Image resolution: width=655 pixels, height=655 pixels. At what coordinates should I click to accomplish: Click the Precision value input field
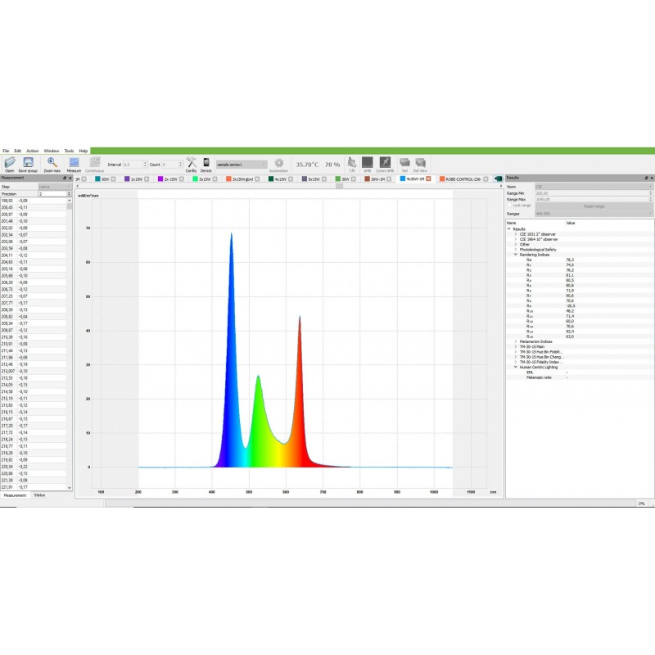point(54,194)
